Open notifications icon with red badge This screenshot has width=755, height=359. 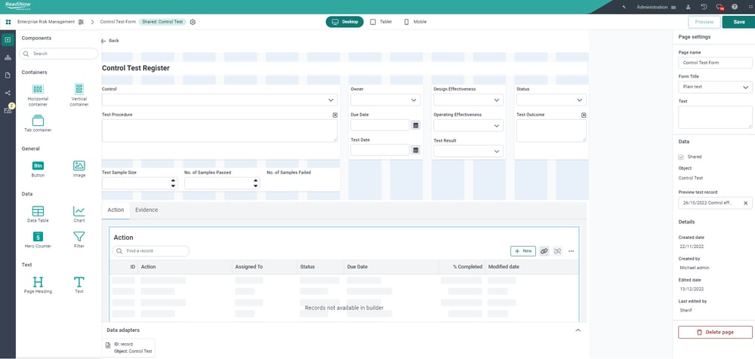pos(720,8)
